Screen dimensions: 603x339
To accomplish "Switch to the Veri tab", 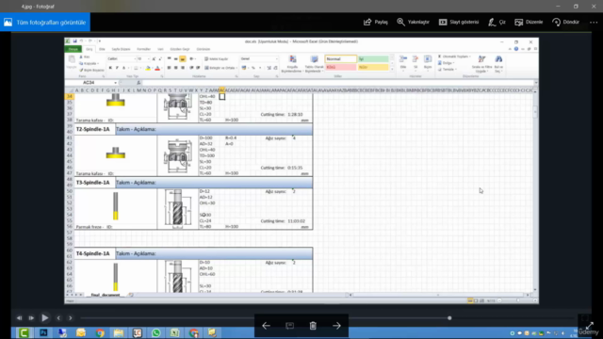I will coord(160,49).
